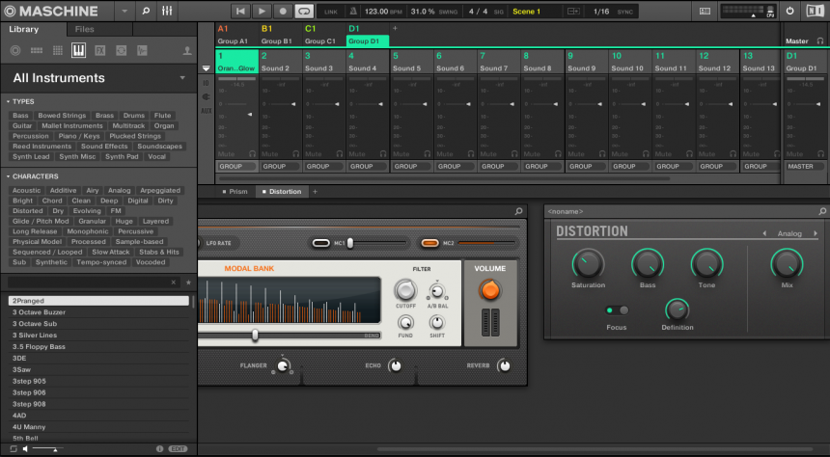This screenshot has height=457, width=830.
Task: Open the Prism plugin tab
Action: [235, 191]
